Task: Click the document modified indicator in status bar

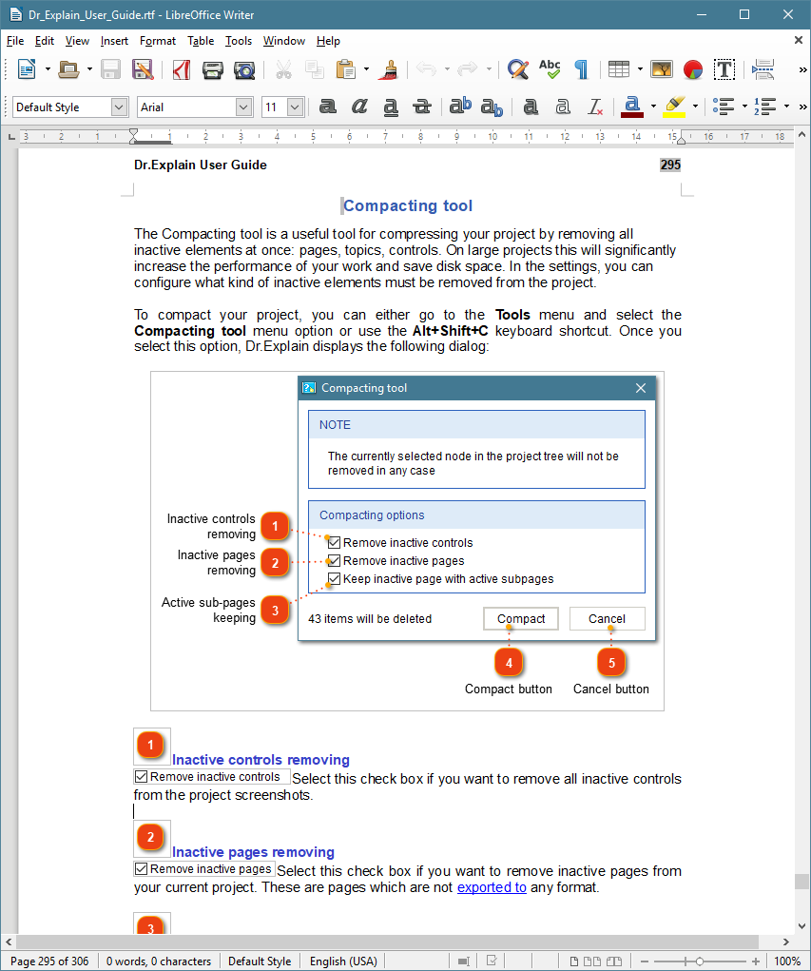Action: point(492,961)
